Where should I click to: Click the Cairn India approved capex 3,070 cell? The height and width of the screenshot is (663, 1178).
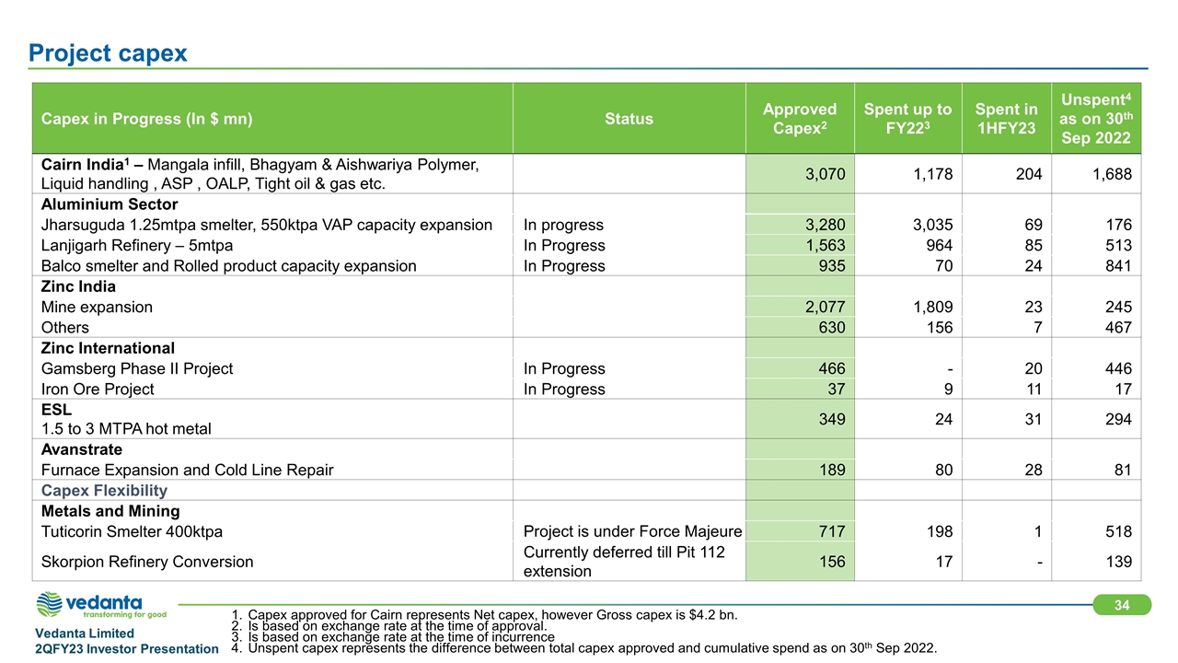click(800, 175)
